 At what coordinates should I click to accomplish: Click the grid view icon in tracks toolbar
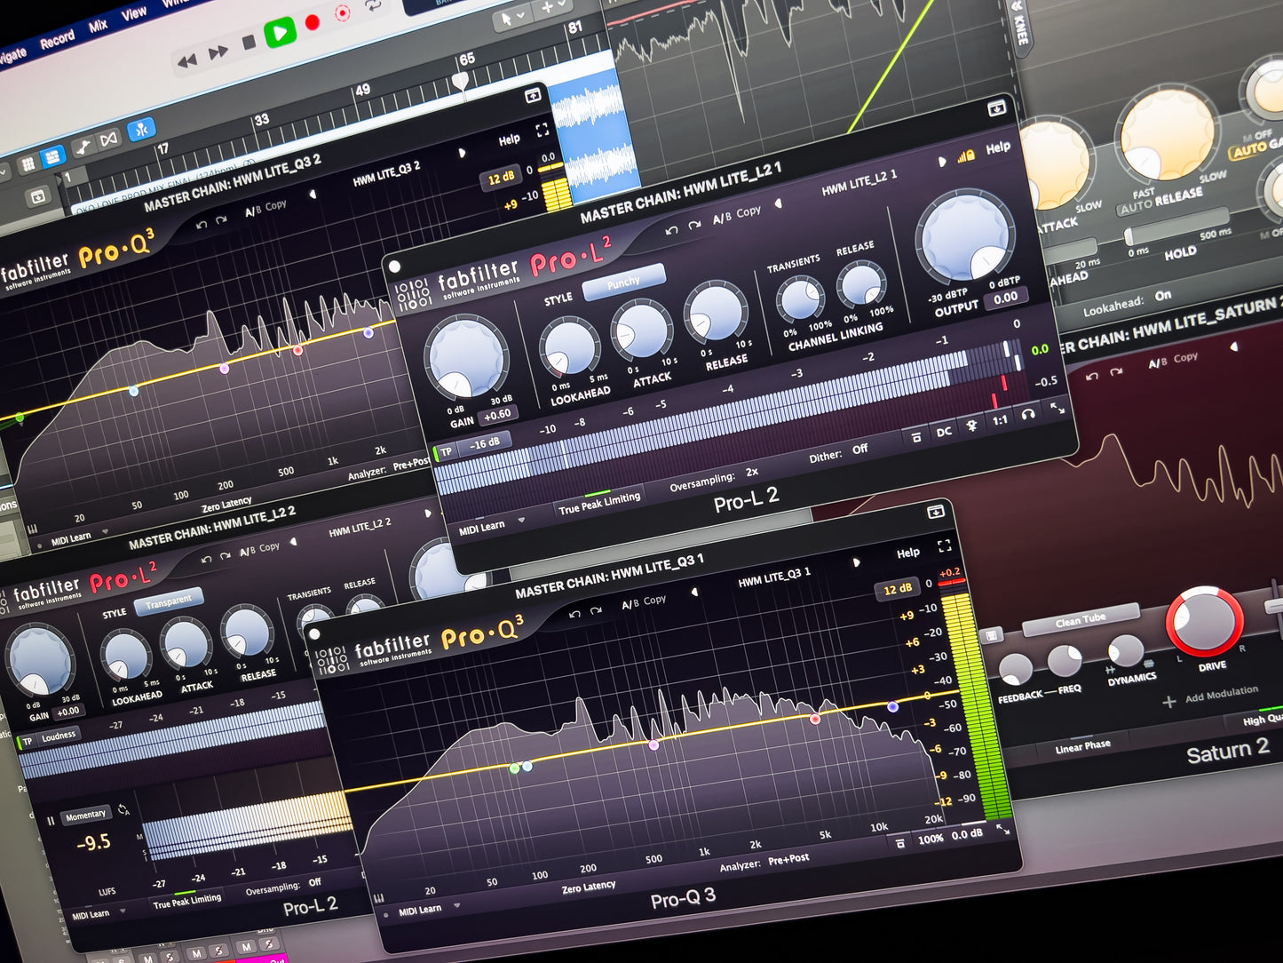point(28,164)
